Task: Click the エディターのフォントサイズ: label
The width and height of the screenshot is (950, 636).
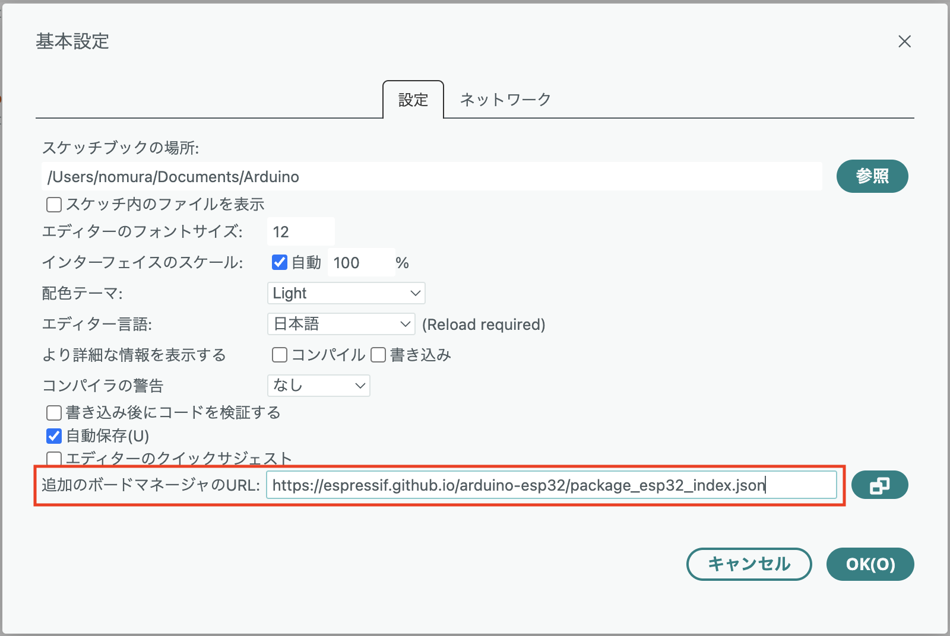Action: point(142,231)
